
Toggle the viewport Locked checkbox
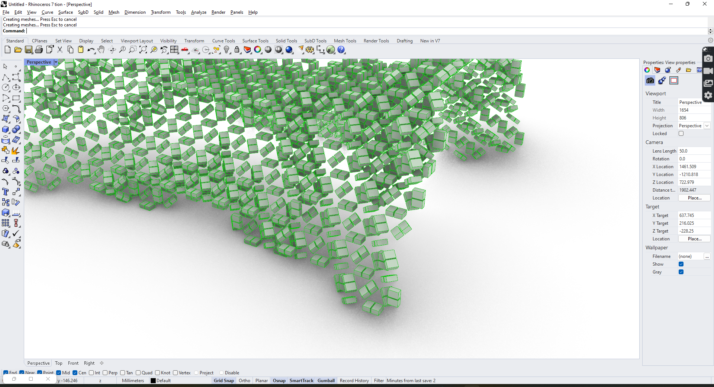pos(681,134)
